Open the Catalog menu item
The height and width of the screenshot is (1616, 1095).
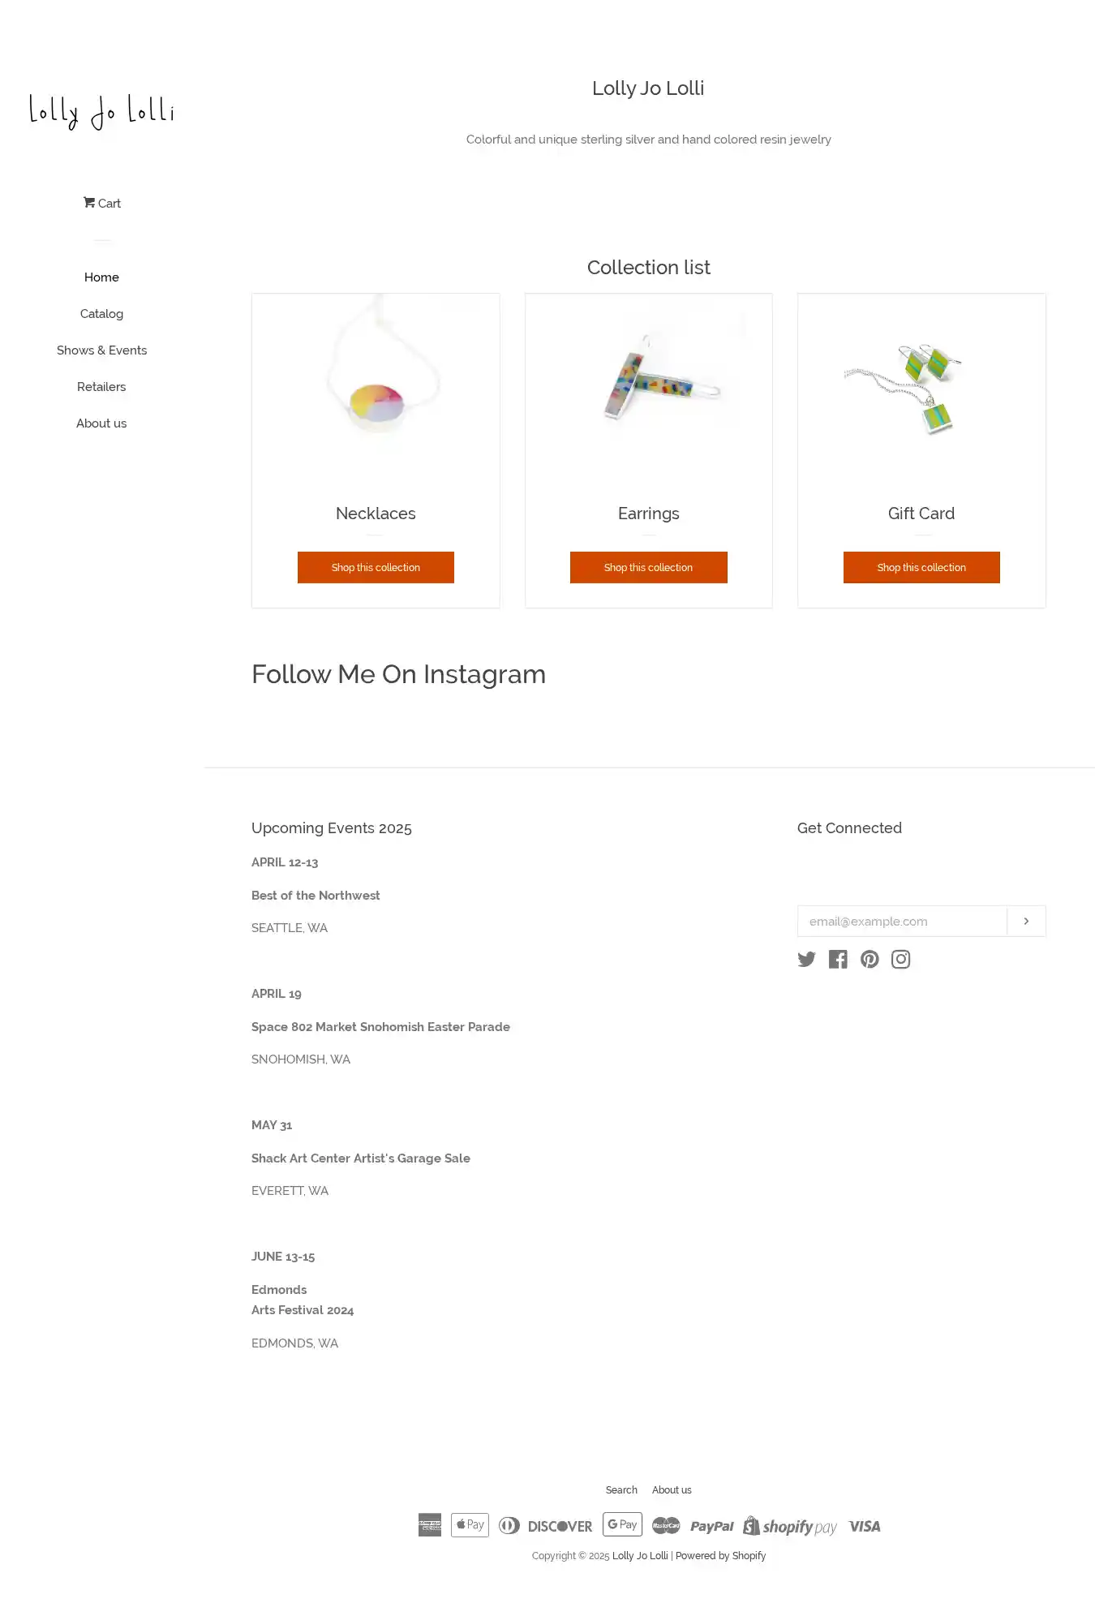pyautogui.click(x=101, y=314)
